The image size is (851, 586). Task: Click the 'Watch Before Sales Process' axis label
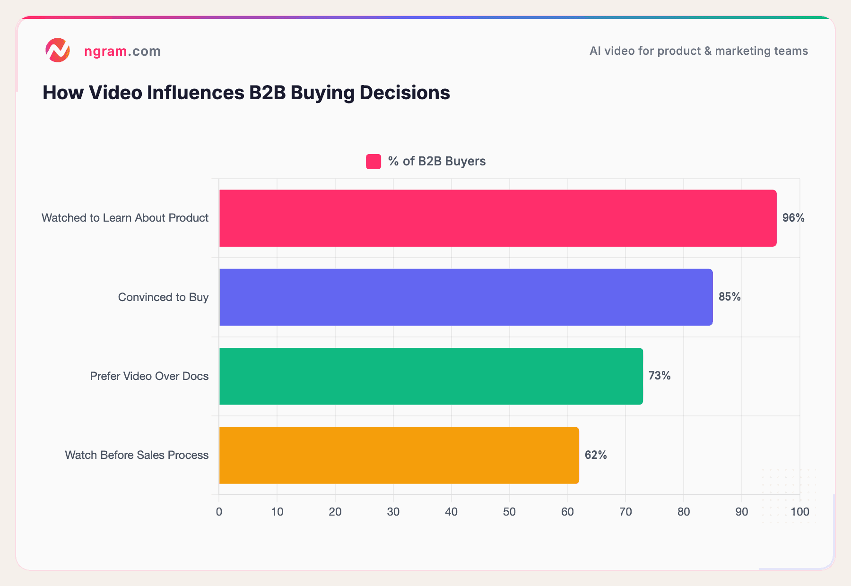pos(137,455)
